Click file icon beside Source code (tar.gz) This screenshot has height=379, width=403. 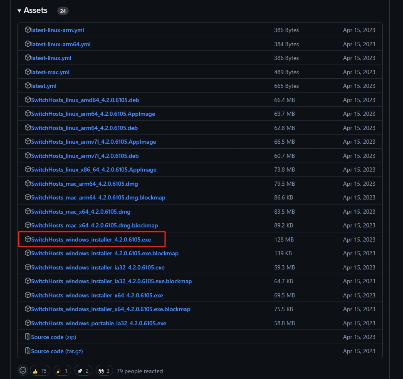(28, 351)
